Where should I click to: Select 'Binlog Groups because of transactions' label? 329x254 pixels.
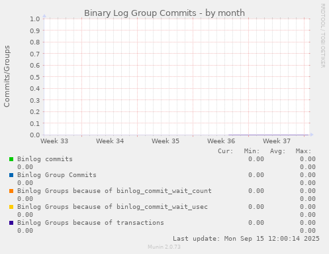tap(91, 223)
